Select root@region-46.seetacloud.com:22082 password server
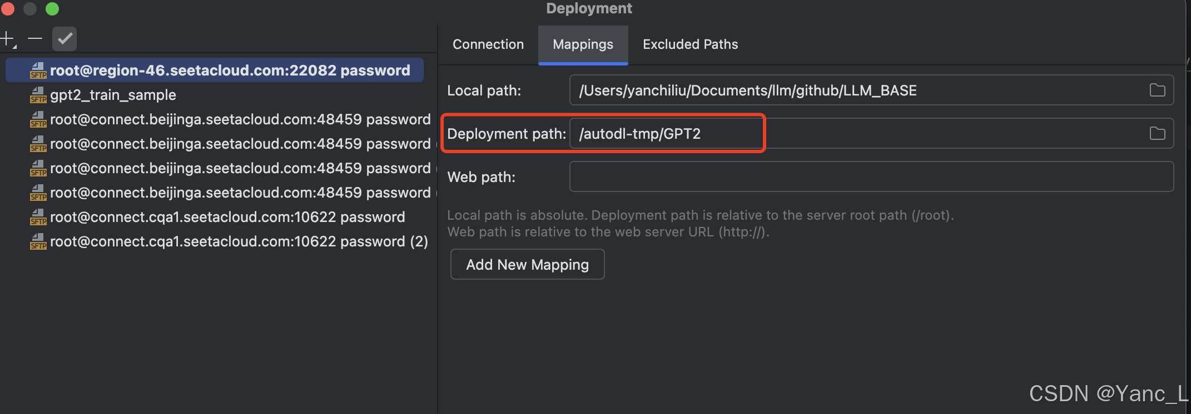1191x414 pixels. [x=215, y=70]
